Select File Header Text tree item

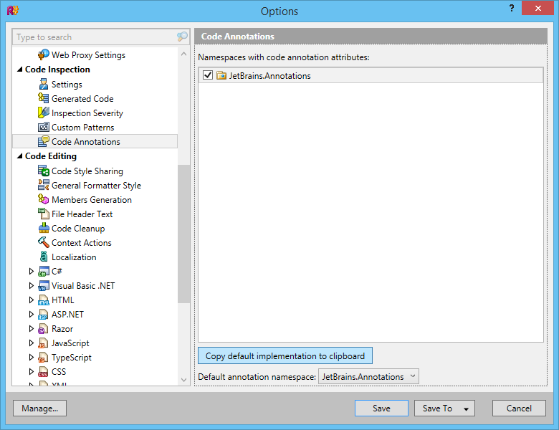(82, 214)
